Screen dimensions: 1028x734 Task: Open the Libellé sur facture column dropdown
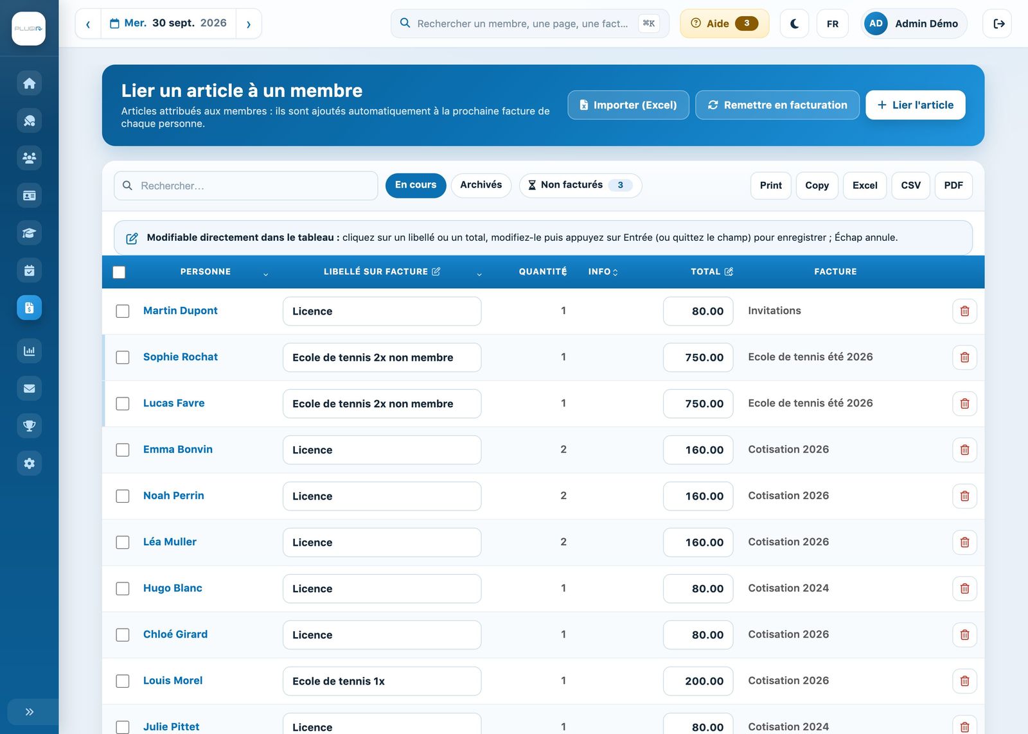pos(479,274)
